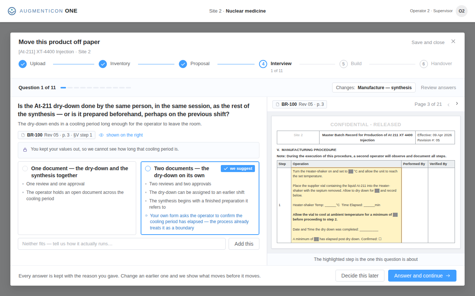
Task: Click 'Site 2 · Nuclear medicine' header text
Action: [237, 11]
